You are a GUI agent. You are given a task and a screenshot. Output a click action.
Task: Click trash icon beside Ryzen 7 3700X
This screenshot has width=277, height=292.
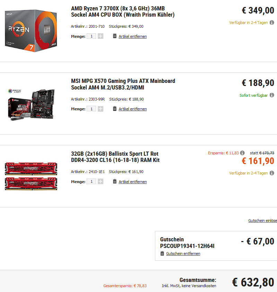pos(115,36)
